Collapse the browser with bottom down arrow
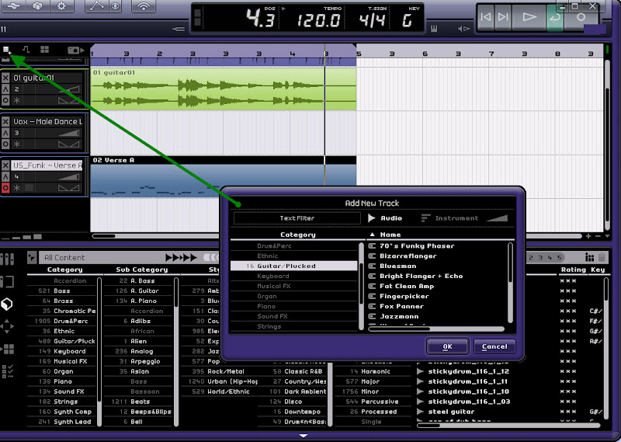Image resolution: width=621 pixels, height=442 pixels. 304,436
